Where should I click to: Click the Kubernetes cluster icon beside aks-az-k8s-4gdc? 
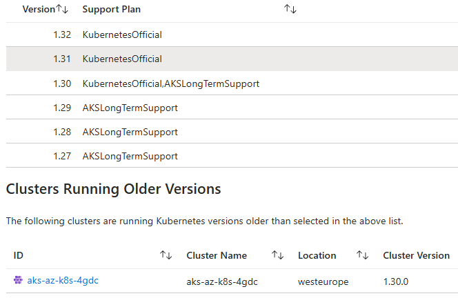18,280
